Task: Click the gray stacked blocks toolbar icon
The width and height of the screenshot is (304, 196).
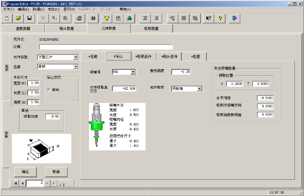Action: (x=173, y=18)
